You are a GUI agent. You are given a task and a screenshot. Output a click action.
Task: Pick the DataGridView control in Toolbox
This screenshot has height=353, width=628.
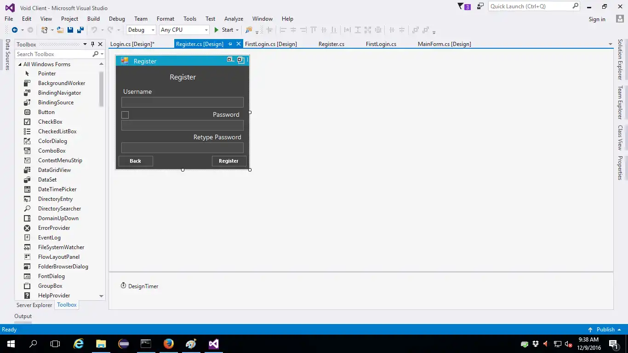coord(54,170)
